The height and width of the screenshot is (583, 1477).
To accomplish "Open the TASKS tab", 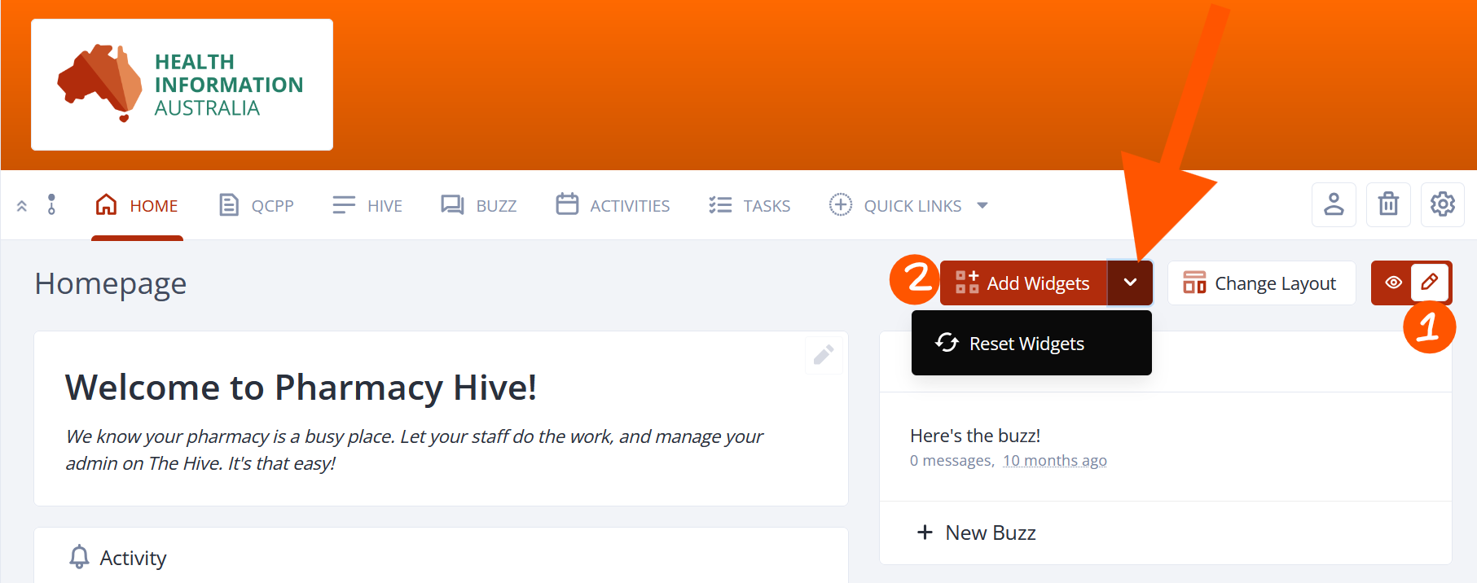I will click(x=749, y=205).
